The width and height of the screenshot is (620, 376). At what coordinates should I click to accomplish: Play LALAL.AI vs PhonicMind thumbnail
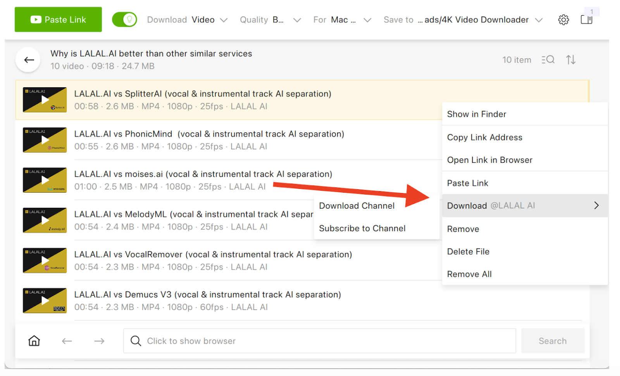[x=45, y=140]
